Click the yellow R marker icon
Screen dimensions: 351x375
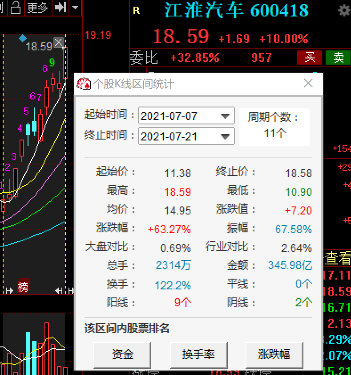136,11
